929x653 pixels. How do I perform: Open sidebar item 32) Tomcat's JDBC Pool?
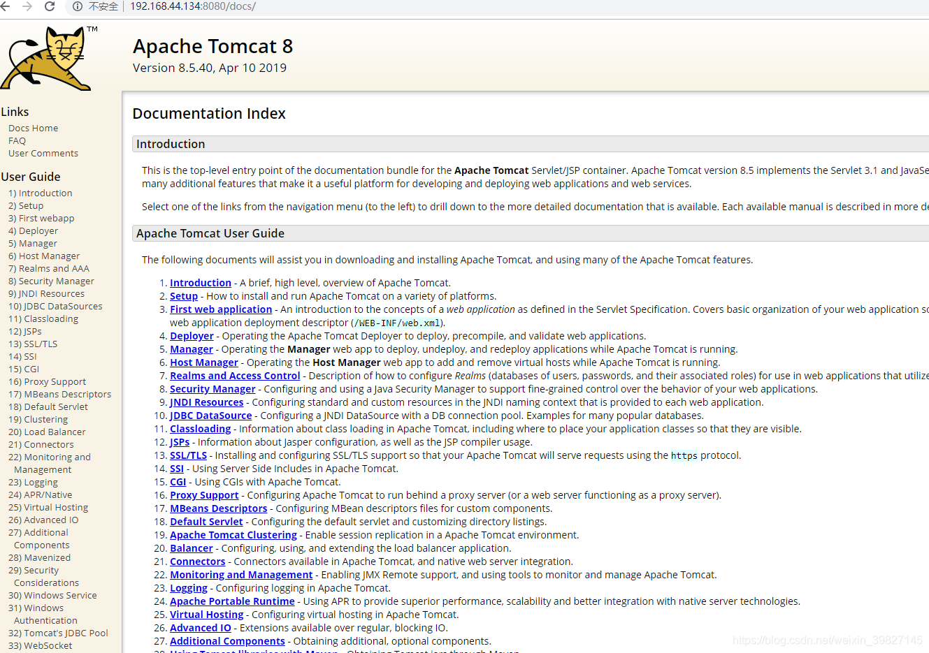58,633
